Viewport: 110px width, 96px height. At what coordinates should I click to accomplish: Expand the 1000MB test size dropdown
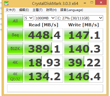click(x=45, y=18)
